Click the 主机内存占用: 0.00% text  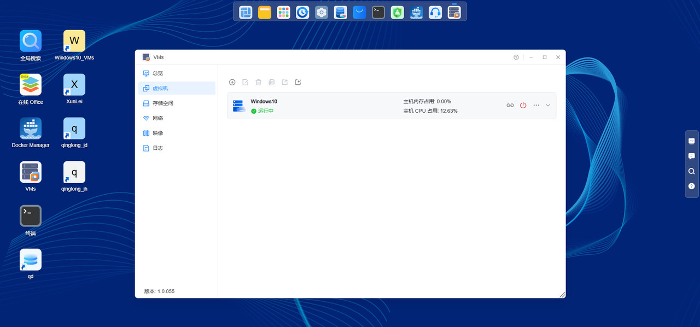pyautogui.click(x=427, y=101)
